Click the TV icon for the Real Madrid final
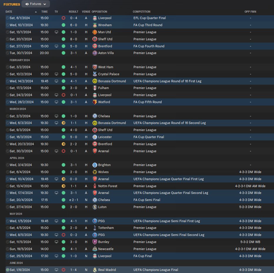 point(56,270)
